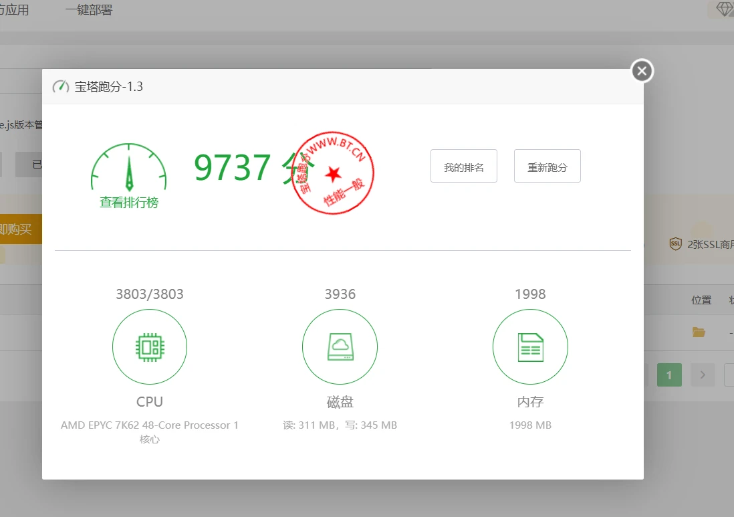This screenshot has width=734, height=517.
Task: Click the 宝塔跑分-1.3 title text
Action: [x=108, y=87]
